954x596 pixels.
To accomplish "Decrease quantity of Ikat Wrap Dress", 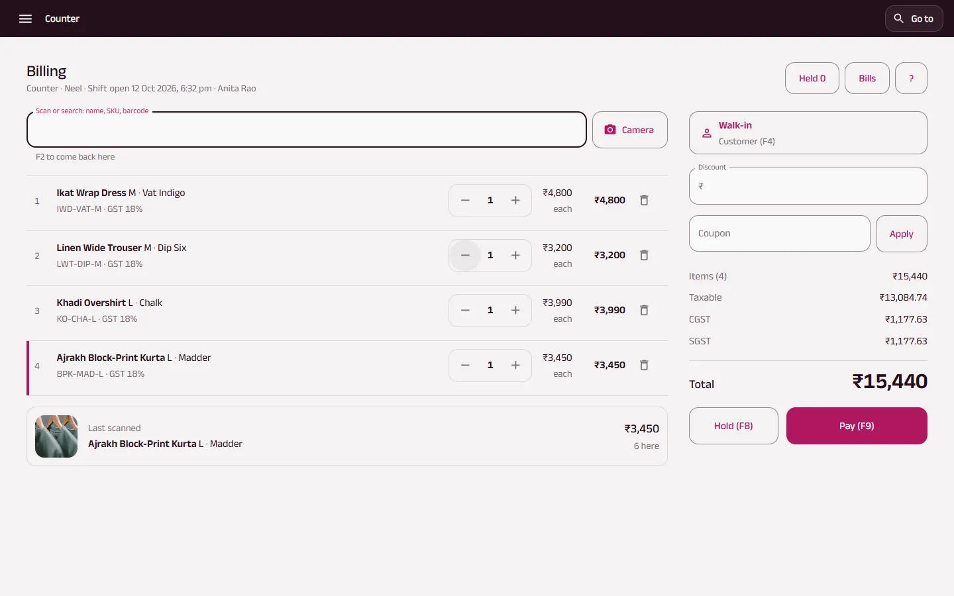I will pos(465,201).
